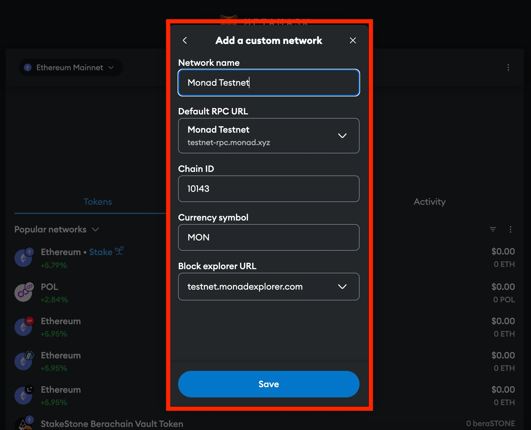The image size is (531, 430).
Task: Open the top-right three-dot account menu
Action: [508, 68]
